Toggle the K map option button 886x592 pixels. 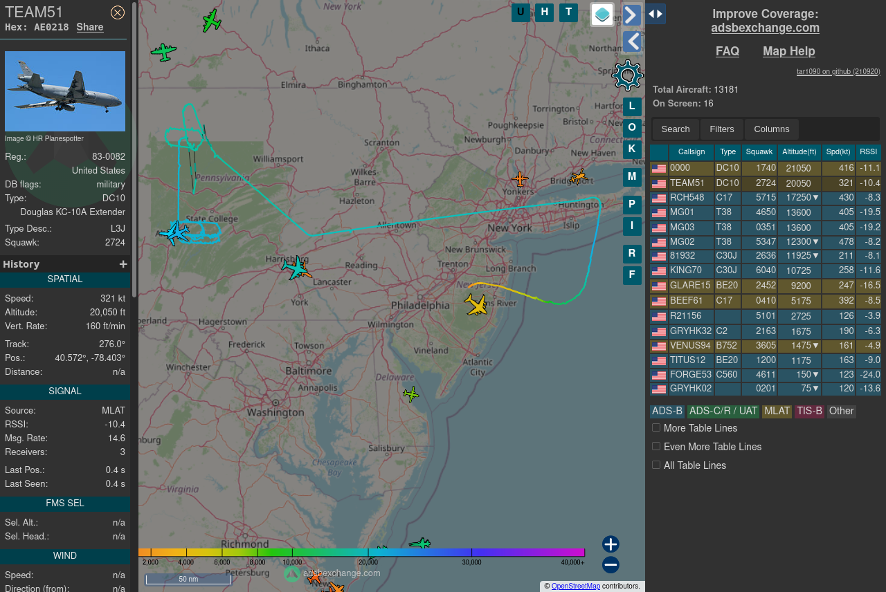[632, 149]
